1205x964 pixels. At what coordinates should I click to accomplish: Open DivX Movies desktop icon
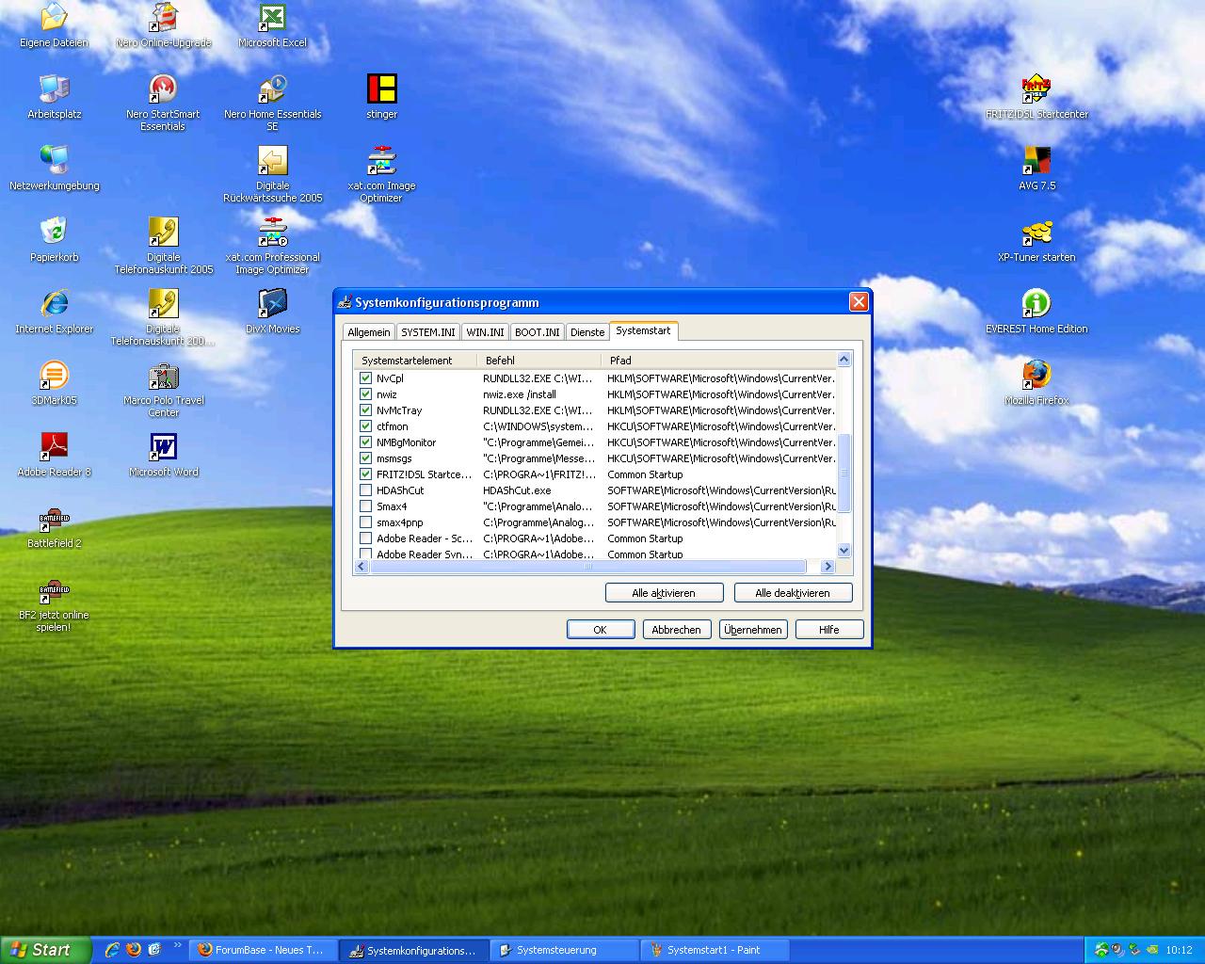[x=272, y=311]
